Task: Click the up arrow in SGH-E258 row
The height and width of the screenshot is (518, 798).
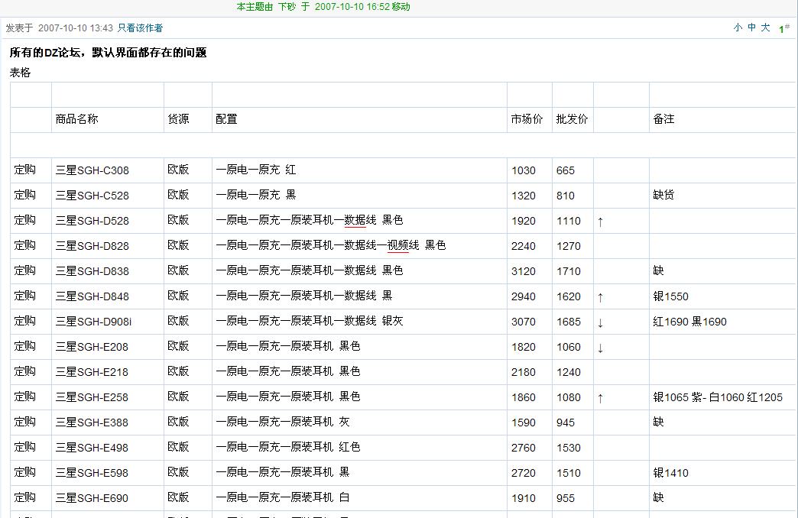Action: 601,398
